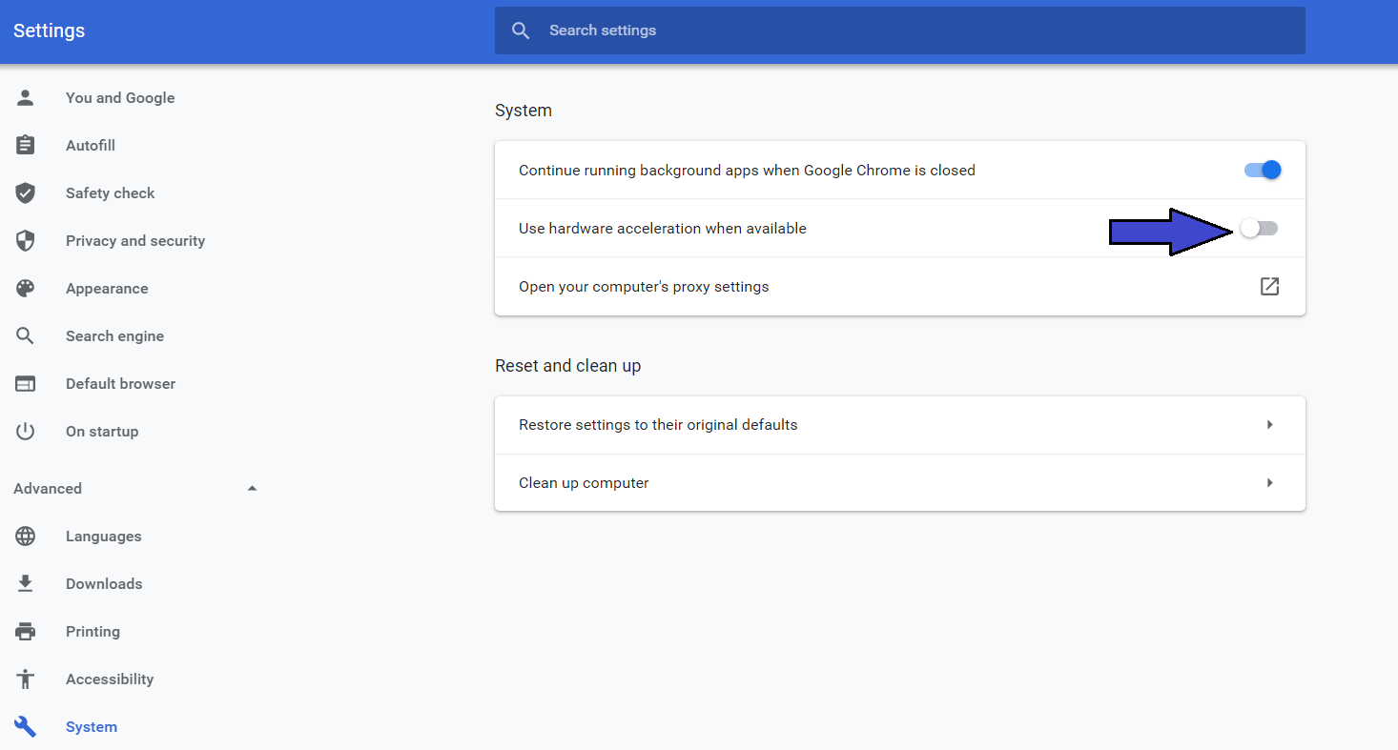Expand Restore settings to original defaults arrow
Image resolution: width=1398 pixels, height=750 pixels.
[x=1269, y=424]
